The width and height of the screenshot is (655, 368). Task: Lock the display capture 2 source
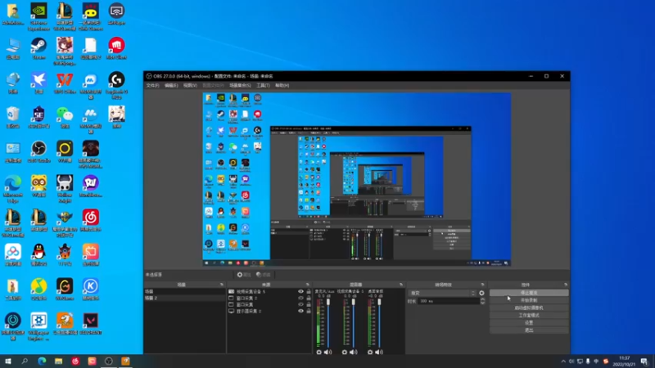tap(309, 311)
